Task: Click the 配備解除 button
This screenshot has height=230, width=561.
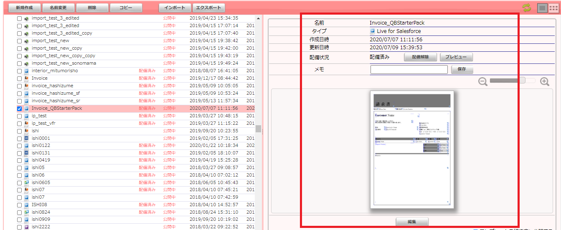Action: (x=420, y=57)
